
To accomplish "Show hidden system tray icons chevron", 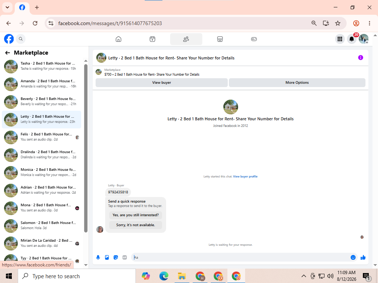I will coord(304,276).
